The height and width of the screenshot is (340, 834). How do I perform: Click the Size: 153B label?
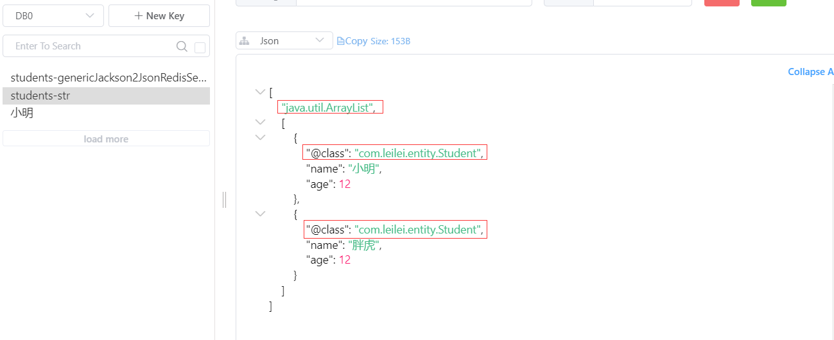tap(390, 41)
